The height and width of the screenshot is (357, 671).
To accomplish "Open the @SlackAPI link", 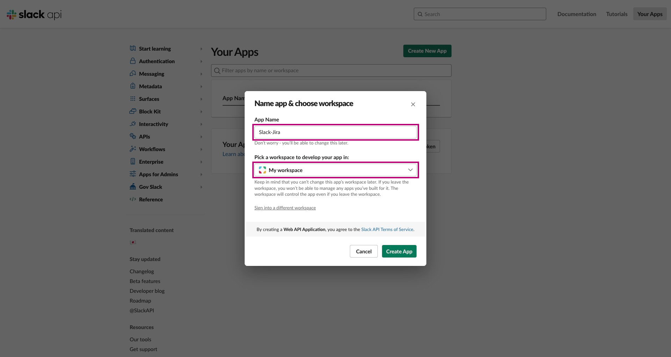I will tap(142, 310).
